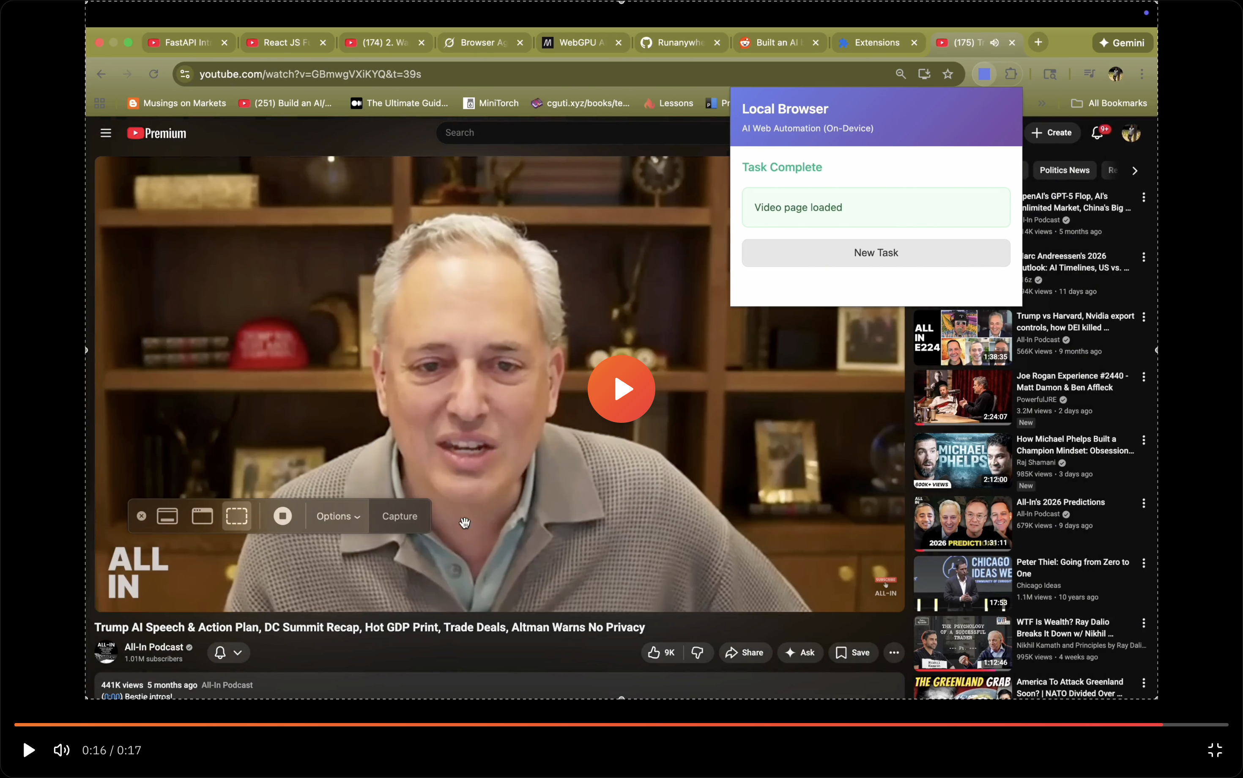Screen dimensions: 1243x778
Task: Switch to the Extensions browser tab
Action: 876,43
